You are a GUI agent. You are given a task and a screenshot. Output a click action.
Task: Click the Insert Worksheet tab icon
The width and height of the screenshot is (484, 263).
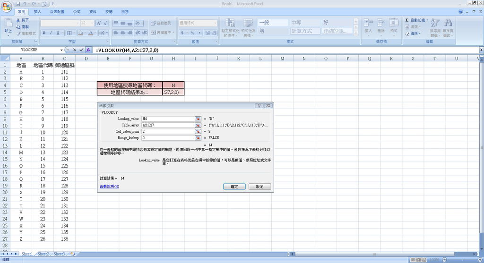[72, 254]
